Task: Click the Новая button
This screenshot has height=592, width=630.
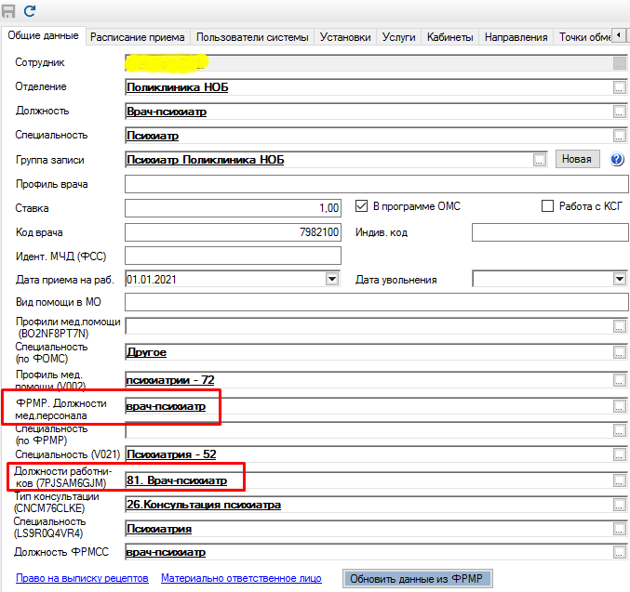Action: [x=577, y=159]
